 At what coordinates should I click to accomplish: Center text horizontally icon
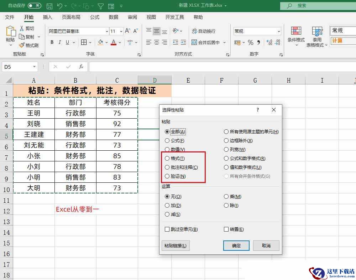coord(157,42)
